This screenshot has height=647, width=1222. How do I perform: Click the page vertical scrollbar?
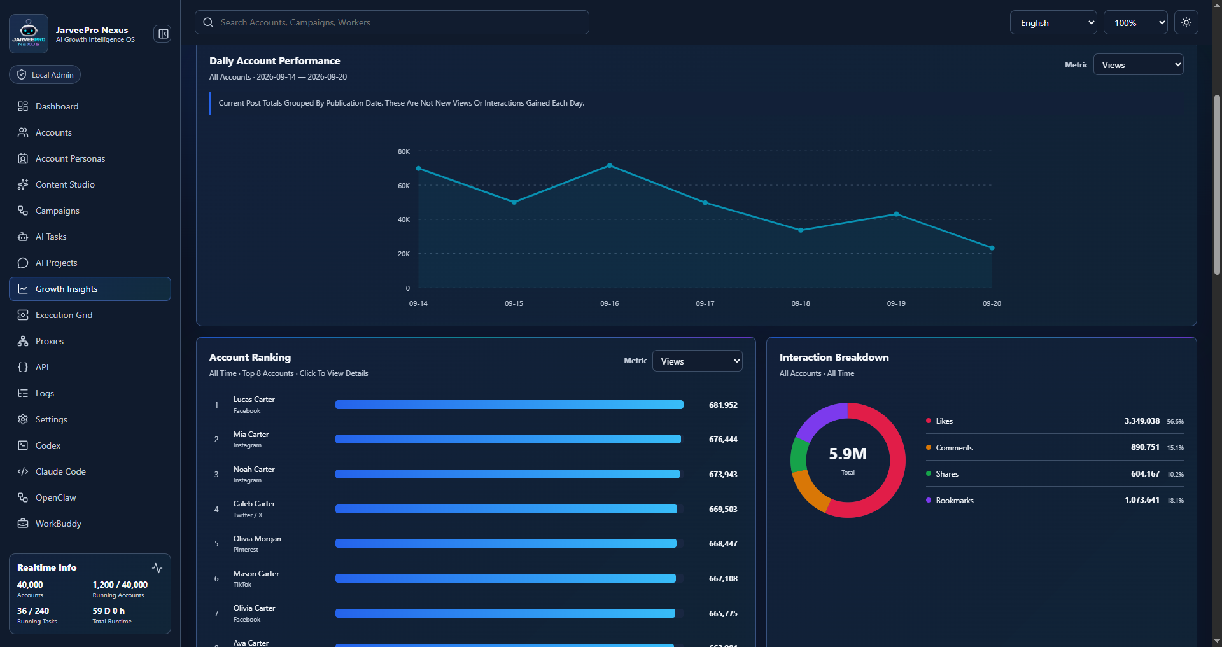coord(1217,184)
